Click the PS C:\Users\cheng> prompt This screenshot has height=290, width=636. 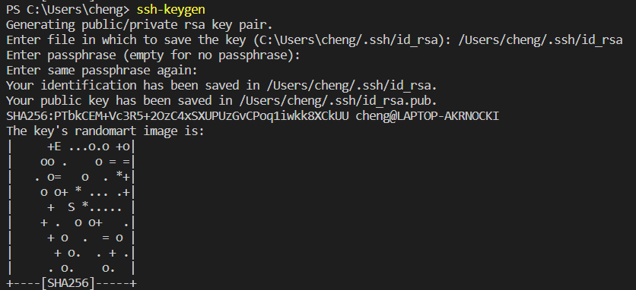(68, 10)
